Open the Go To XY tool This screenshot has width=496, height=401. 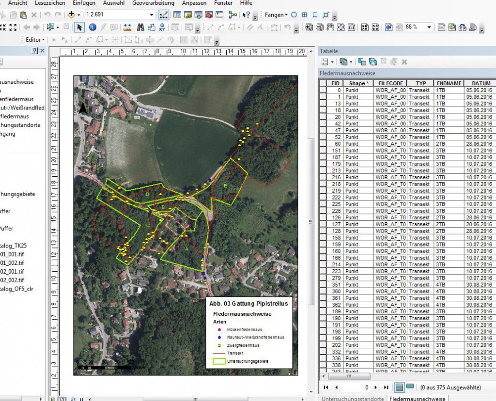tap(162, 28)
